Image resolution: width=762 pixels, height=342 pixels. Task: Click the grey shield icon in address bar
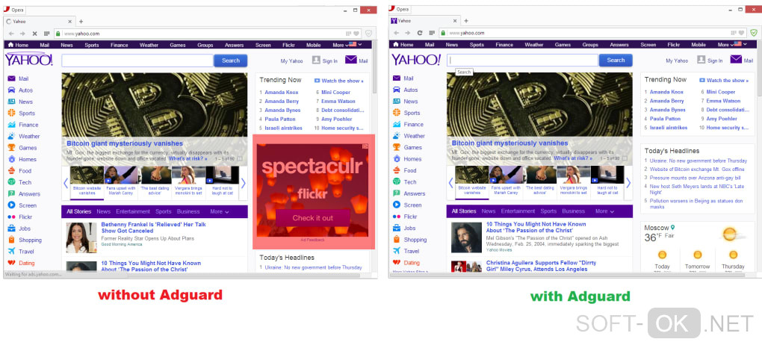(x=368, y=34)
